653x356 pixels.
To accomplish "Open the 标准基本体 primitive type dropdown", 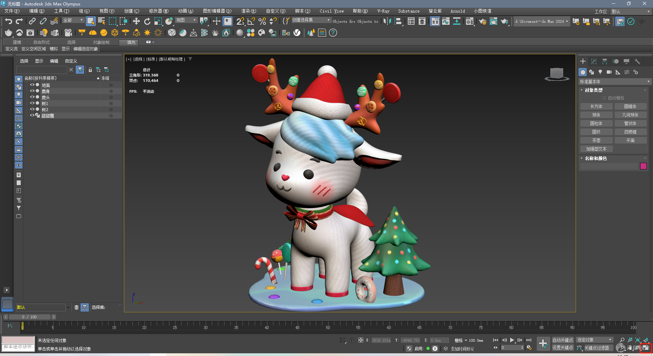I will point(615,82).
